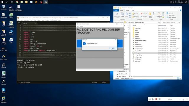Open Copy to dropdown in Explorer ribbon
Viewport: 189px width, 106px height.
point(136,17)
